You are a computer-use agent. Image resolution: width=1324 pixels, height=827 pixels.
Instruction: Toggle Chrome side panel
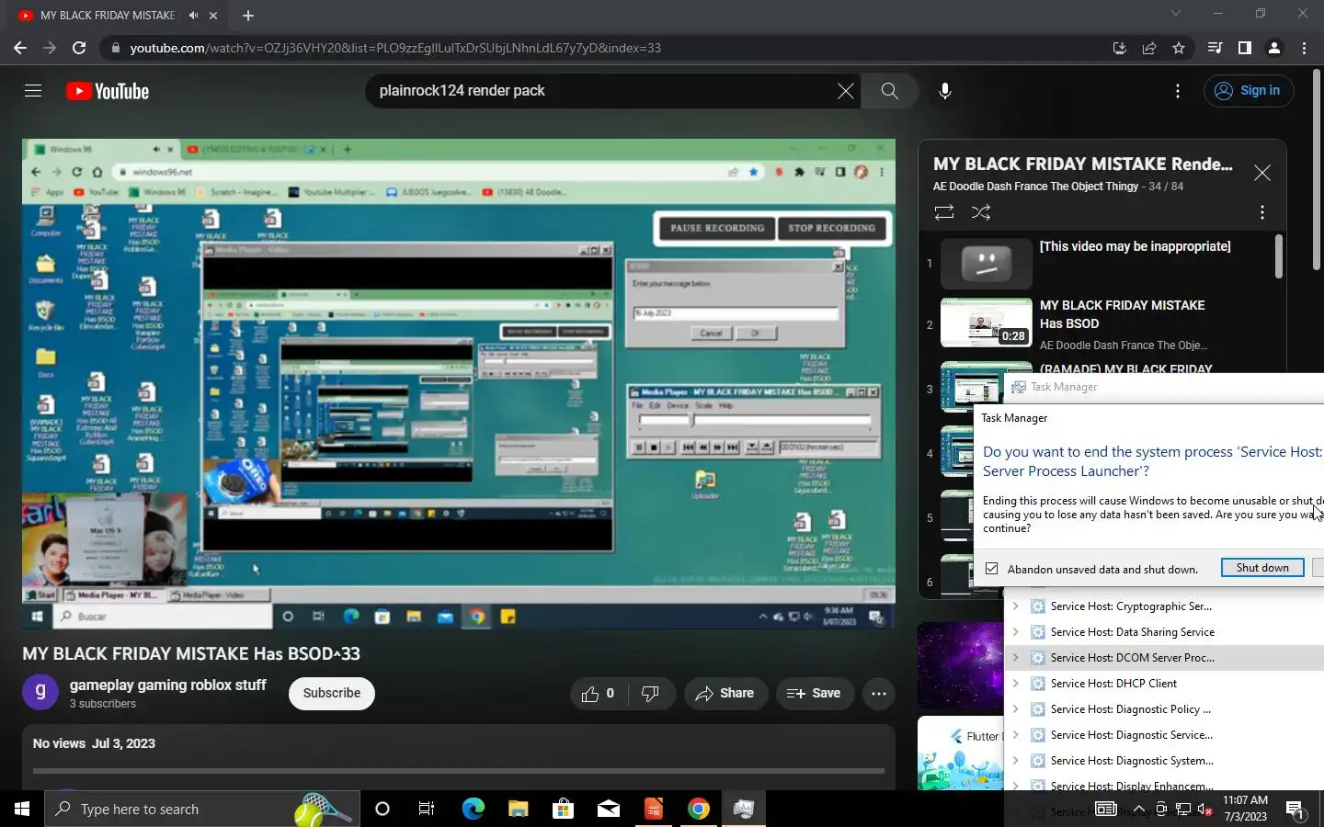[x=1244, y=48]
